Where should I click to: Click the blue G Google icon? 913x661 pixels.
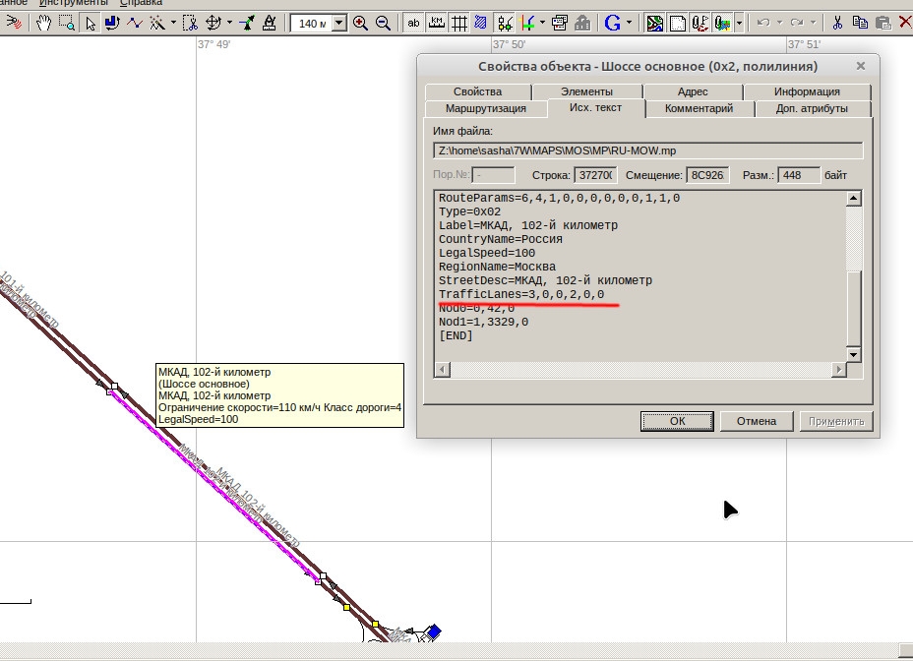pos(612,23)
